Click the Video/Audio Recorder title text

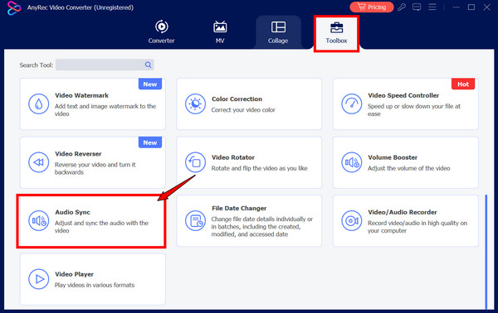click(x=403, y=212)
